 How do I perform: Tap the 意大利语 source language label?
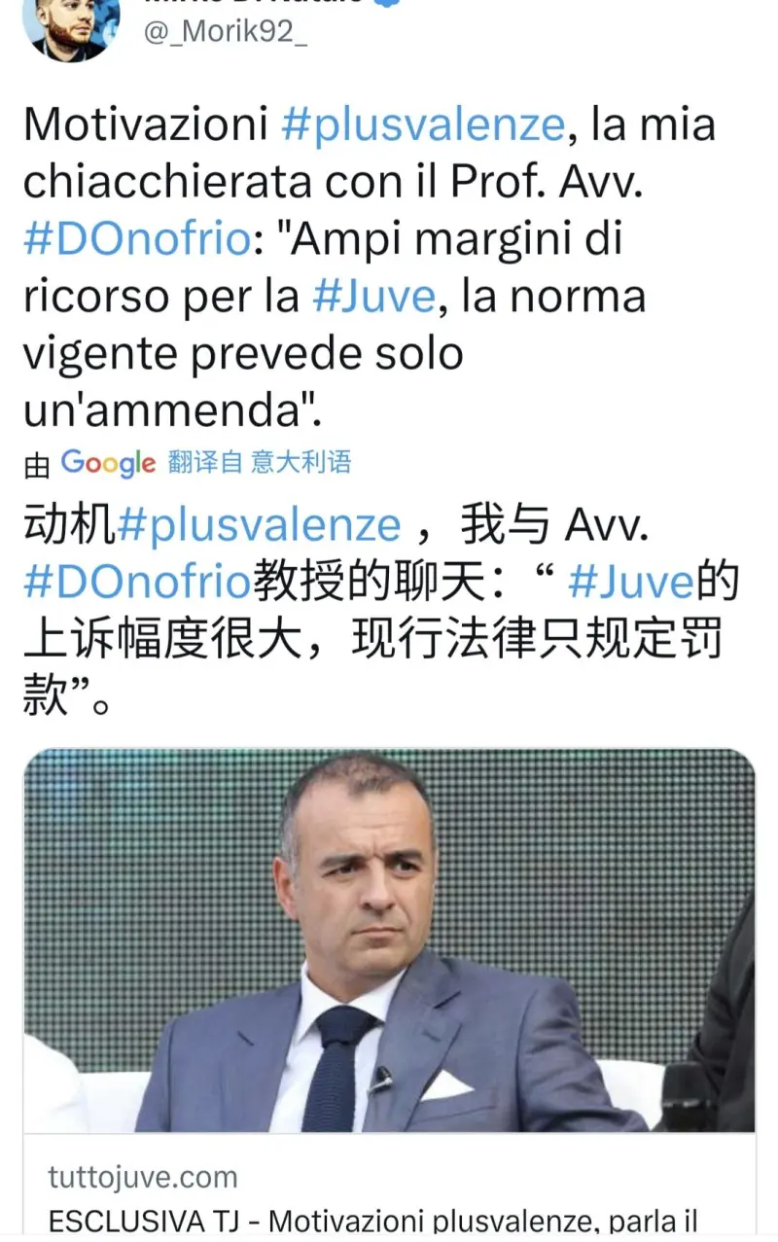pyautogui.click(x=301, y=462)
